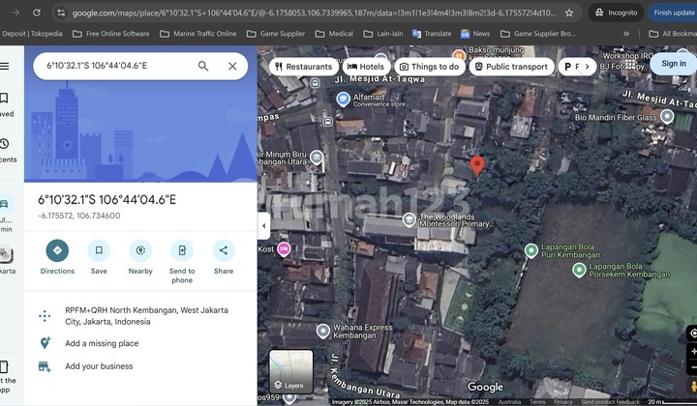Open Privacy link in map footer
Screen dimensions: 697x406
click(563, 402)
